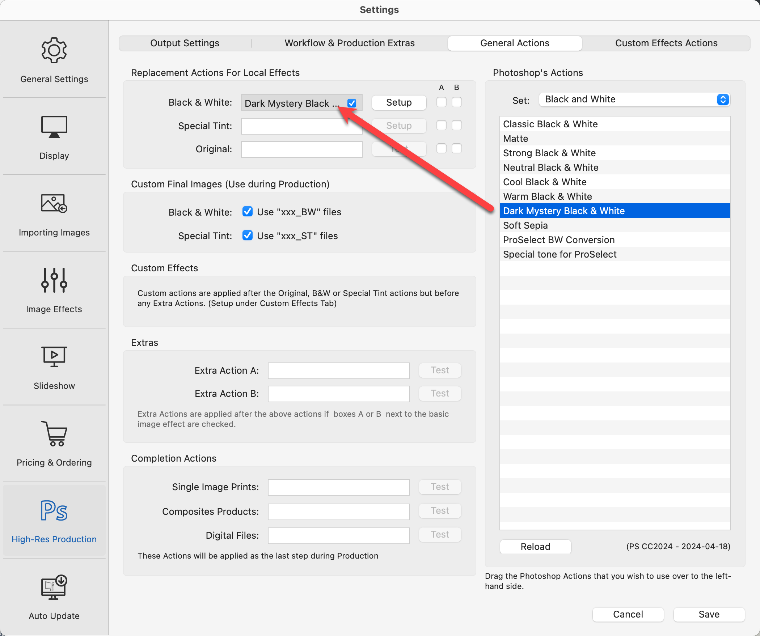Select the Display monitor icon
The image size is (760, 636).
pyautogui.click(x=54, y=127)
